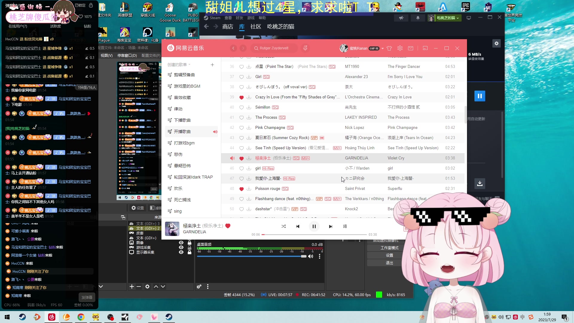
Task: Add a new created playlist with plus
Action: tap(212, 65)
